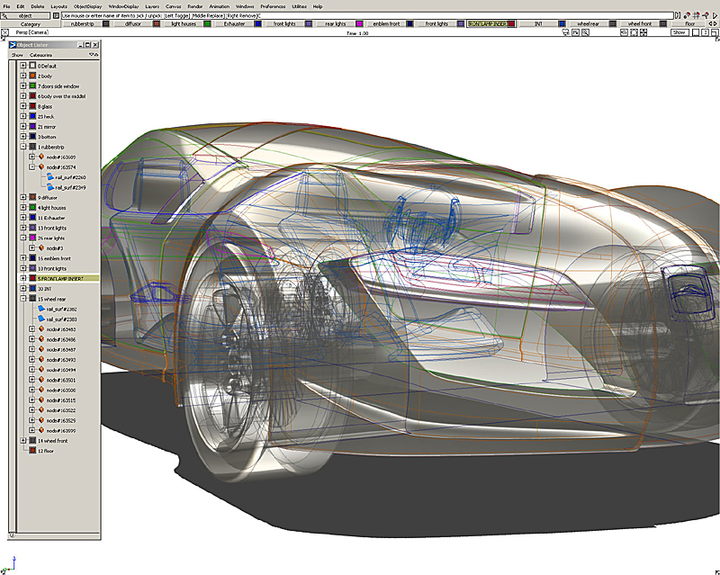720x575 pixels.
Task: Click the node#163574 orange node icon
Action: pyautogui.click(x=40, y=166)
